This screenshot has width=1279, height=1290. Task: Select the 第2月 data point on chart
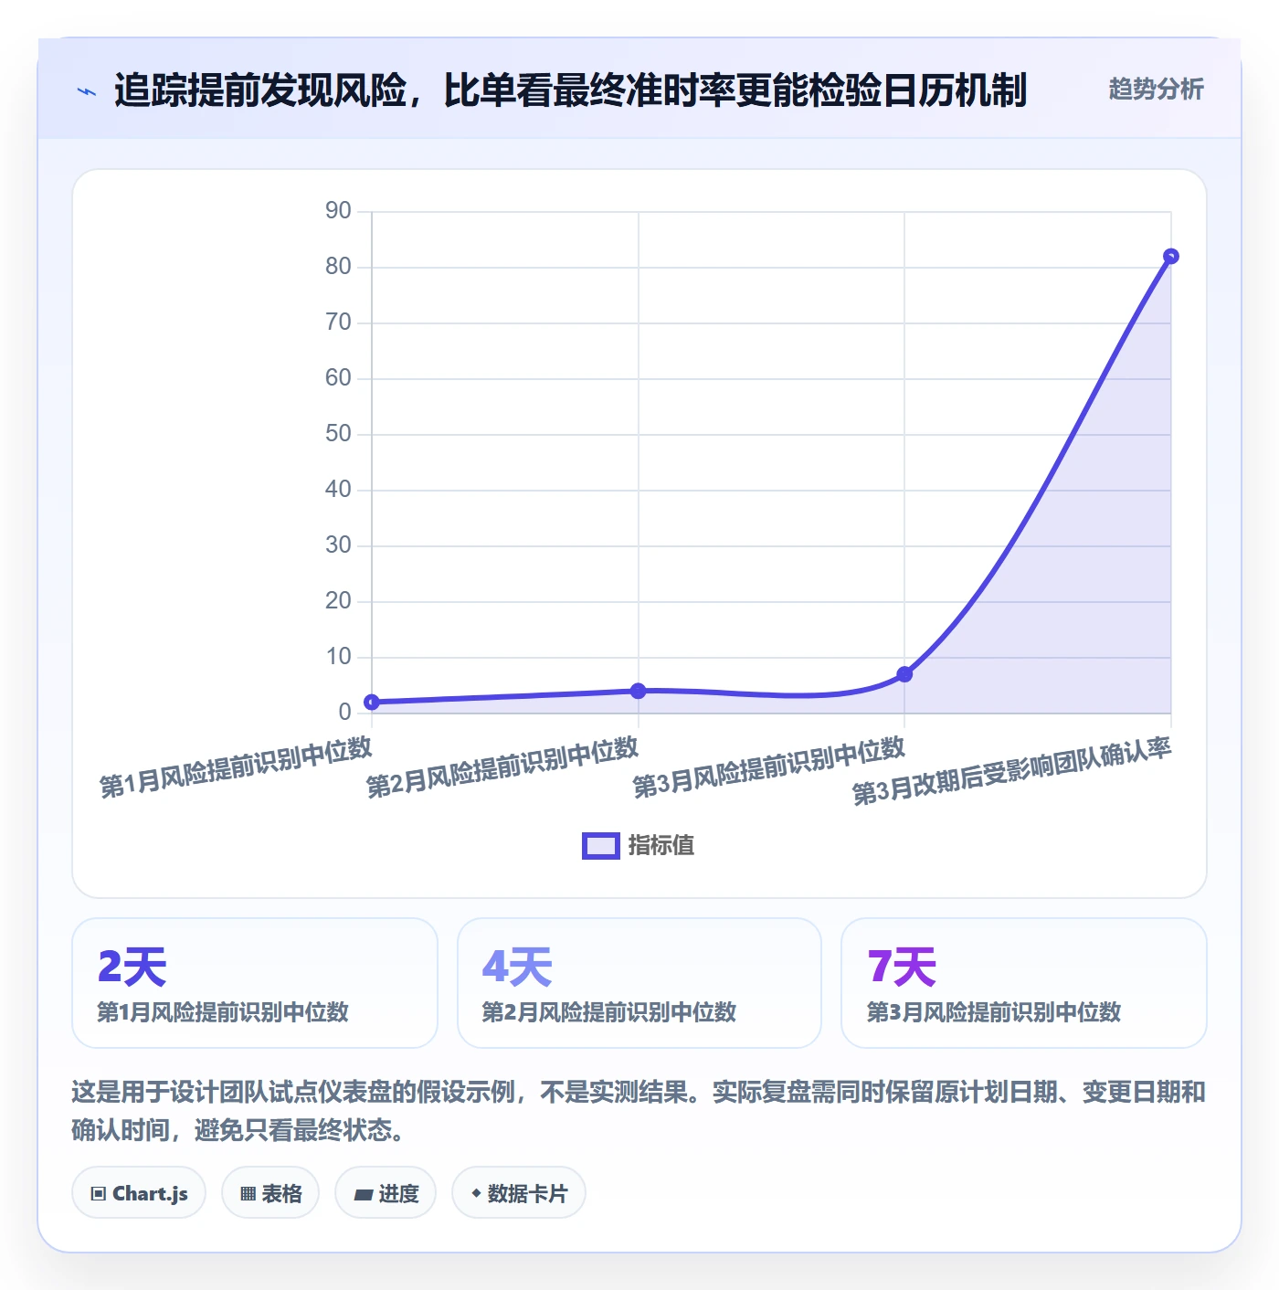tap(639, 691)
